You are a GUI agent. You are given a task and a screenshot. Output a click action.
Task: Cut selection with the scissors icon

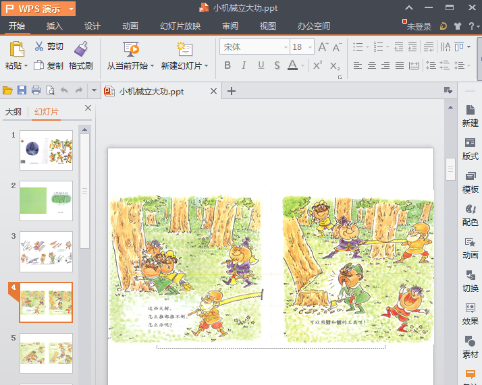click(x=38, y=47)
